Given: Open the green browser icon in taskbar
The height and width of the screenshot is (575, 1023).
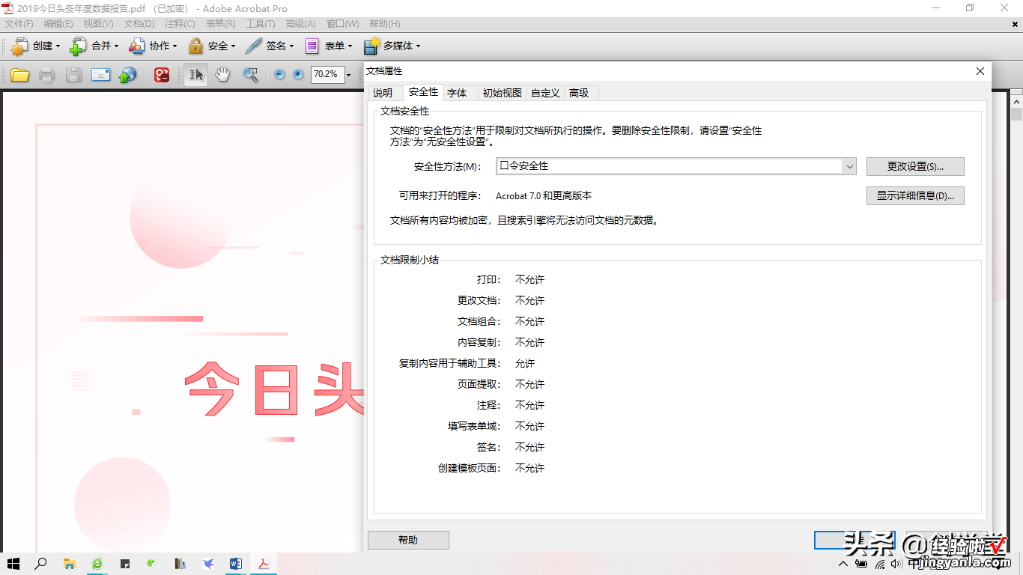Looking at the screenshot, I should [97, 564].
